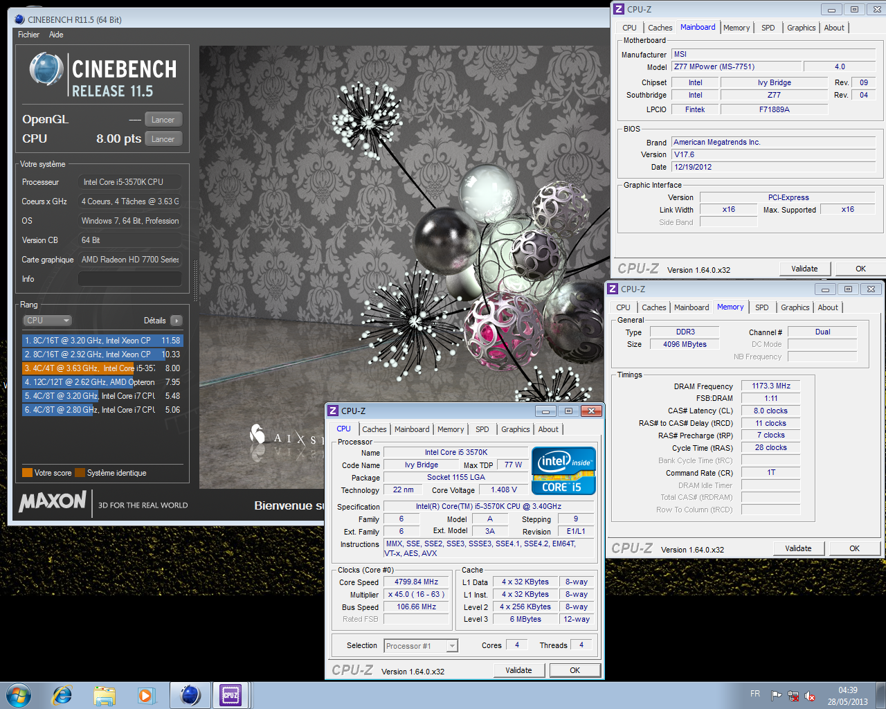This screenshot has height=709, width=886.
Task: Open the CPU ranking dropdown
Action: [x=48, y=321]
